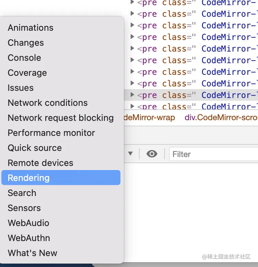Viewport: 258px width, 267px height.
Task: Open Performance monitor from menu
Action: click(x=51, y=133)
